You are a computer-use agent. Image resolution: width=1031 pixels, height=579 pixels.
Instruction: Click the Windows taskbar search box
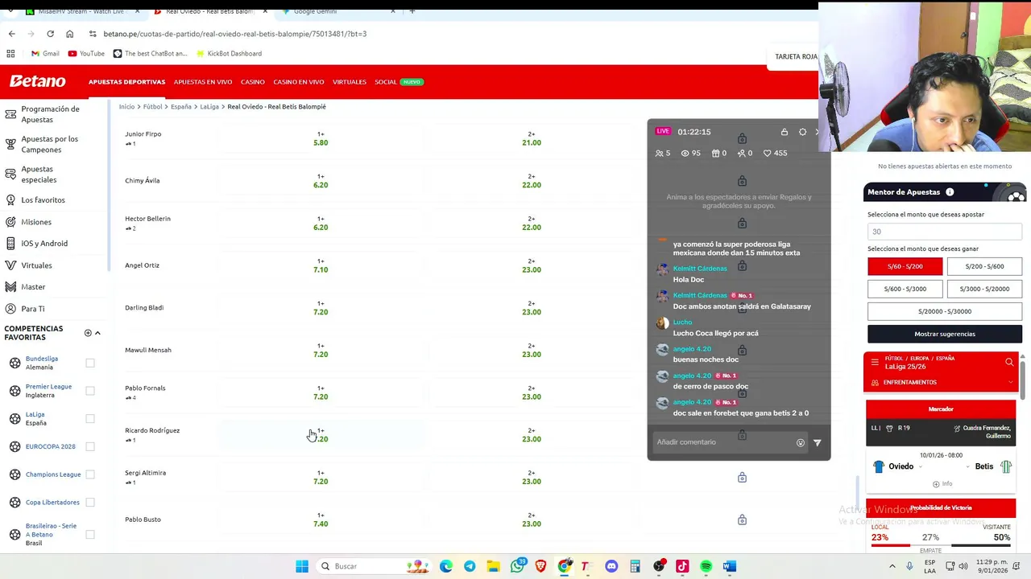tap(375, 566)
